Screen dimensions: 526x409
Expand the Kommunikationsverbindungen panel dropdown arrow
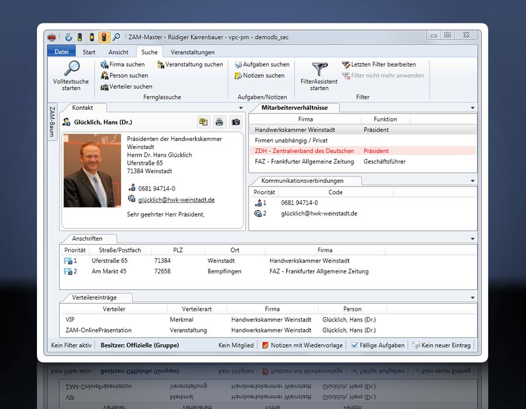coord(473,181)
